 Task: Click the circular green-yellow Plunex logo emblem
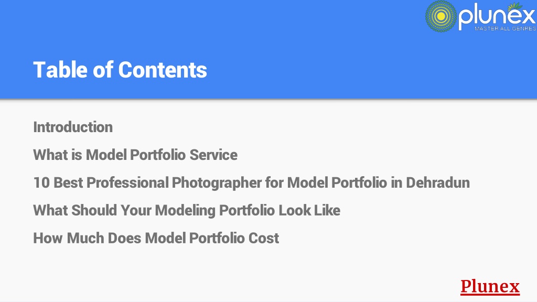(441, 16)
